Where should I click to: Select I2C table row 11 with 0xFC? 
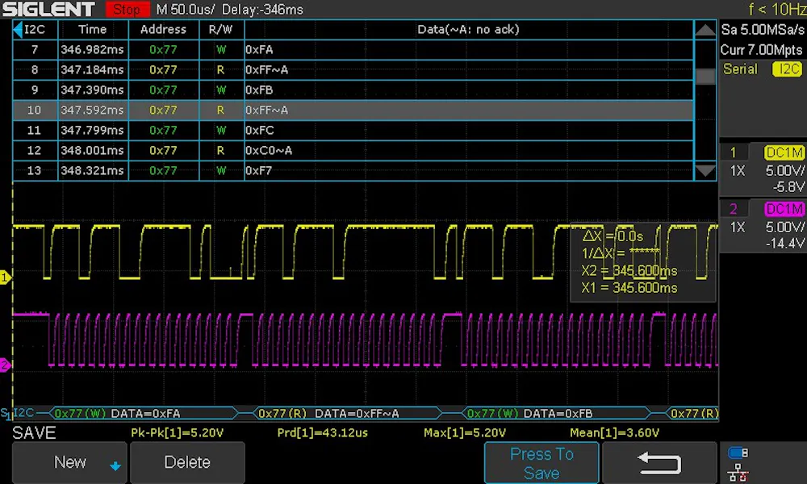(x=353, y=130)
